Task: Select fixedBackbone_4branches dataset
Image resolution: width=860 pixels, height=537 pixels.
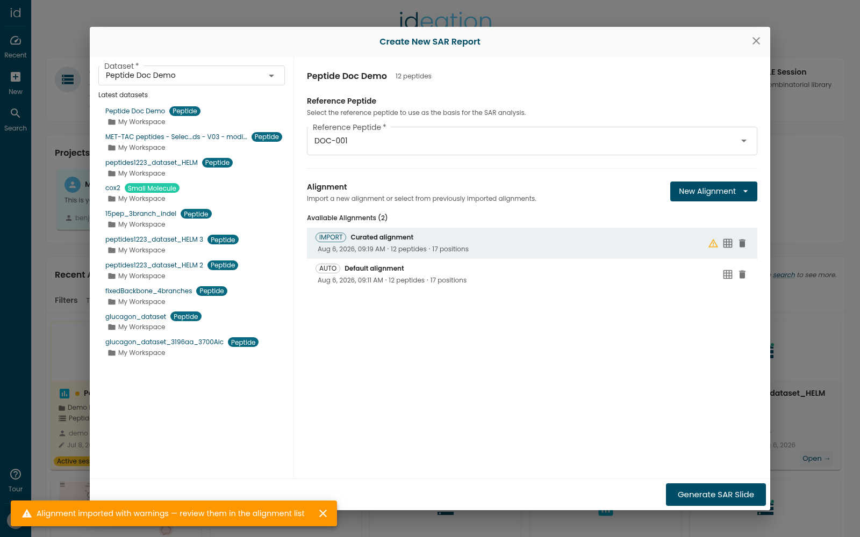Action: pyautogui.click(x=148, y=291)
